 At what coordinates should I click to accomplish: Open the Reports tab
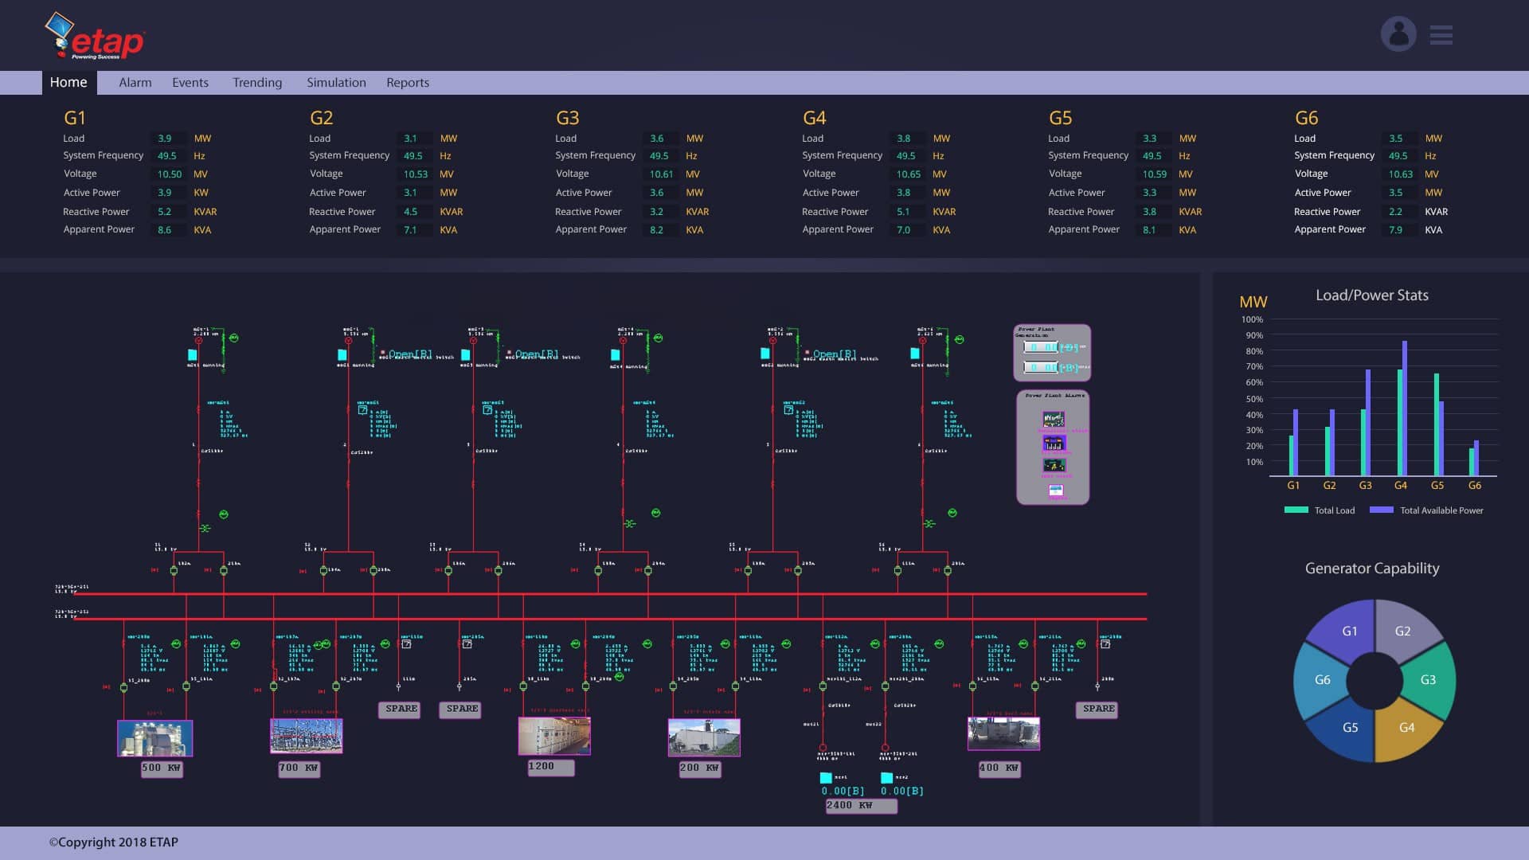click(x=407, y=82)
